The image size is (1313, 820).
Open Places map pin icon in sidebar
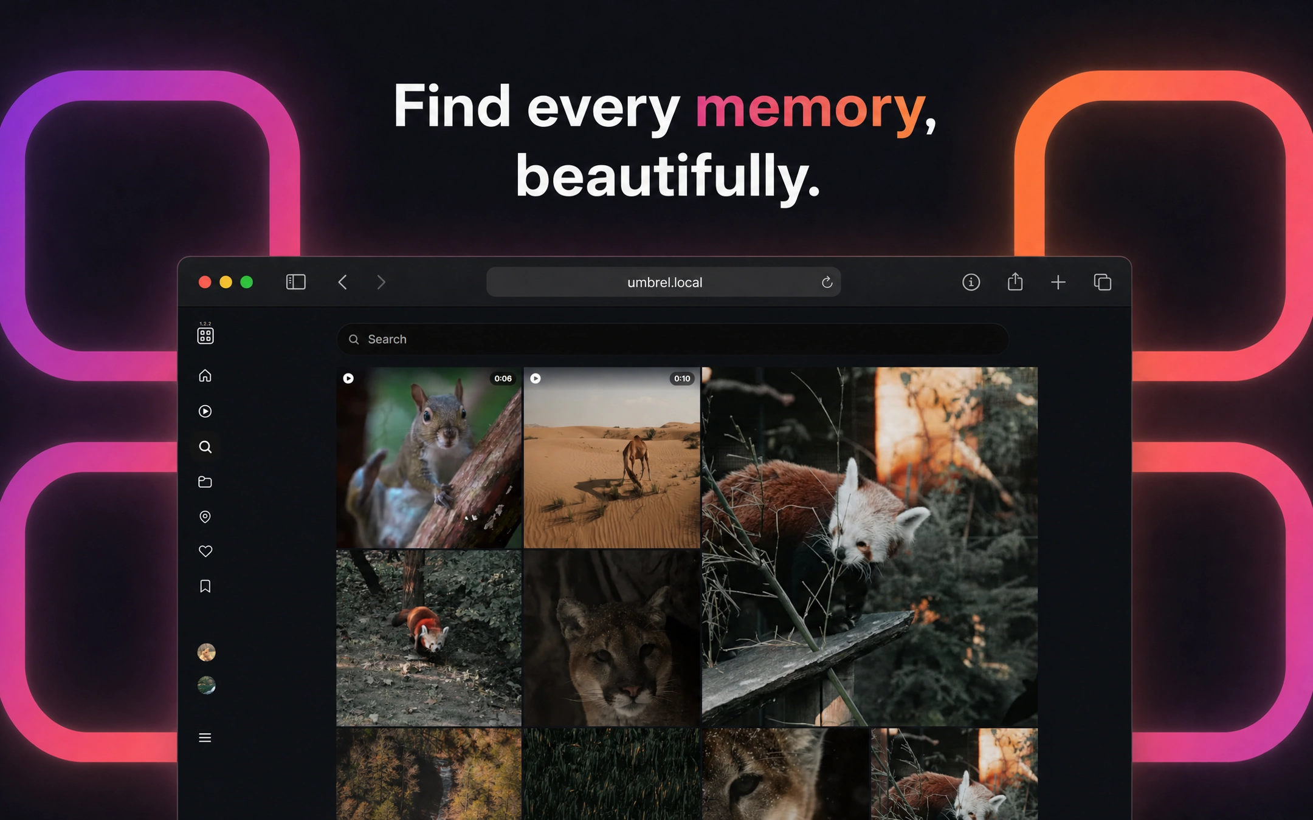click(x=205, y=516)
